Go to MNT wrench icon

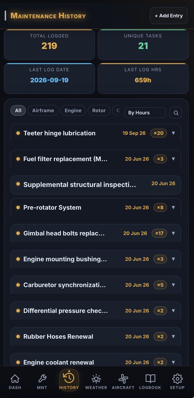(42, 379)
